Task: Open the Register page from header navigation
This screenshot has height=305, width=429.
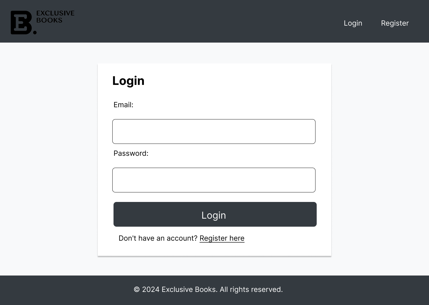Action: (x=395, y=23)
